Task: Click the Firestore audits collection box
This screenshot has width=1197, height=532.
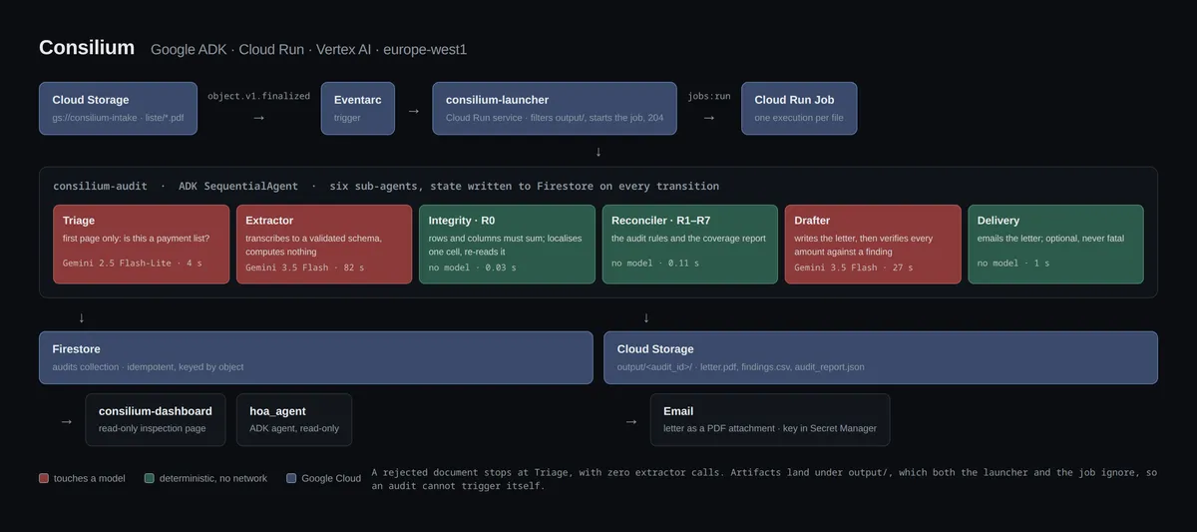Action: coord(316,357)
